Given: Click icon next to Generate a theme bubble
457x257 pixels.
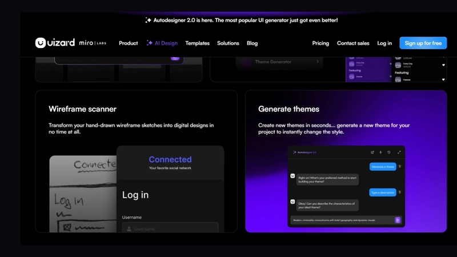Looking at the screenshot, I should (400, 167).
